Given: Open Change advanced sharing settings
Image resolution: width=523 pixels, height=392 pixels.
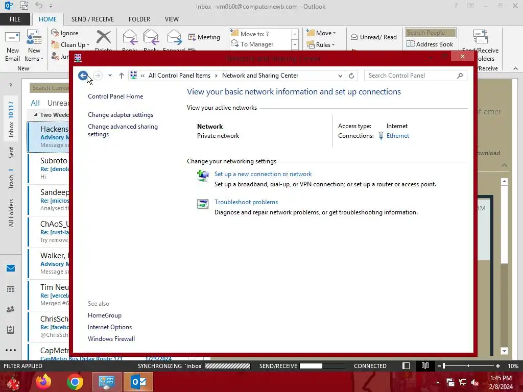Looking at the screenshot, I should coord(123,130).
